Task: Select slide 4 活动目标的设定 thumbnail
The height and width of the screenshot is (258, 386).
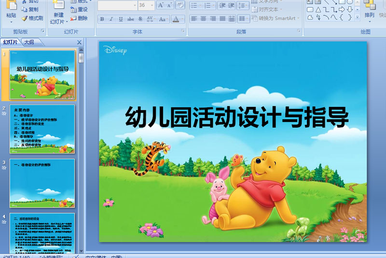Action: point(42,233)
